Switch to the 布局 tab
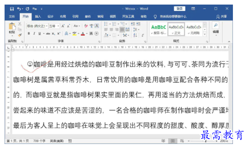 tap(63, 16)
